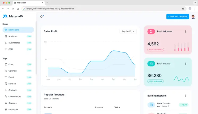This screenshot has height=114, width=198.
Task: Click the eCommerce sidebar icon
Action: 6,43
